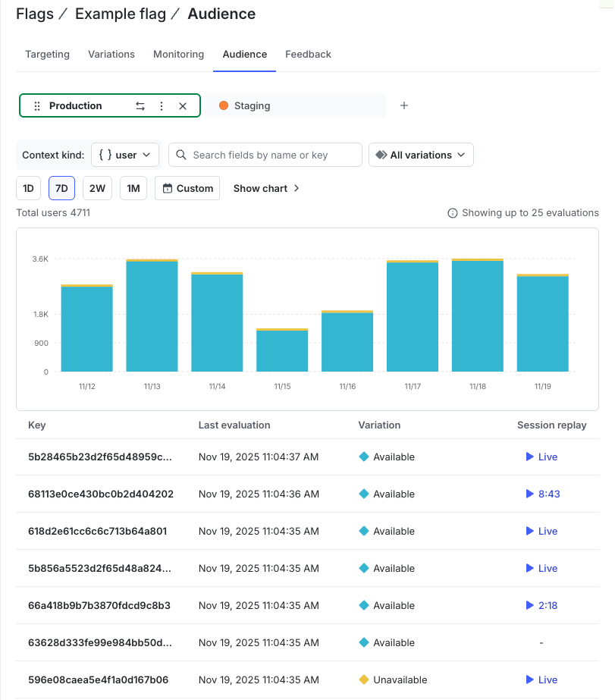Open the user context kind dropdown
The height and width of the screenshot is (700, 615).
click(124, 155)
